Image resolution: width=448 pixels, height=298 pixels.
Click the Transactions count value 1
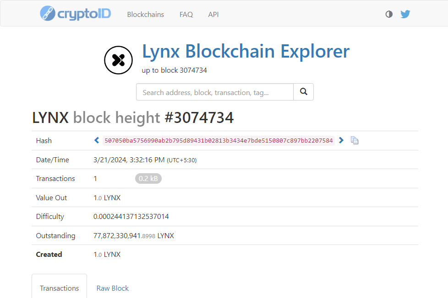(95, 179)
